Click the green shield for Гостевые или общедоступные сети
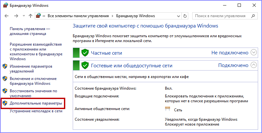This screenshot has height=133, width=262. click(85, 65)
